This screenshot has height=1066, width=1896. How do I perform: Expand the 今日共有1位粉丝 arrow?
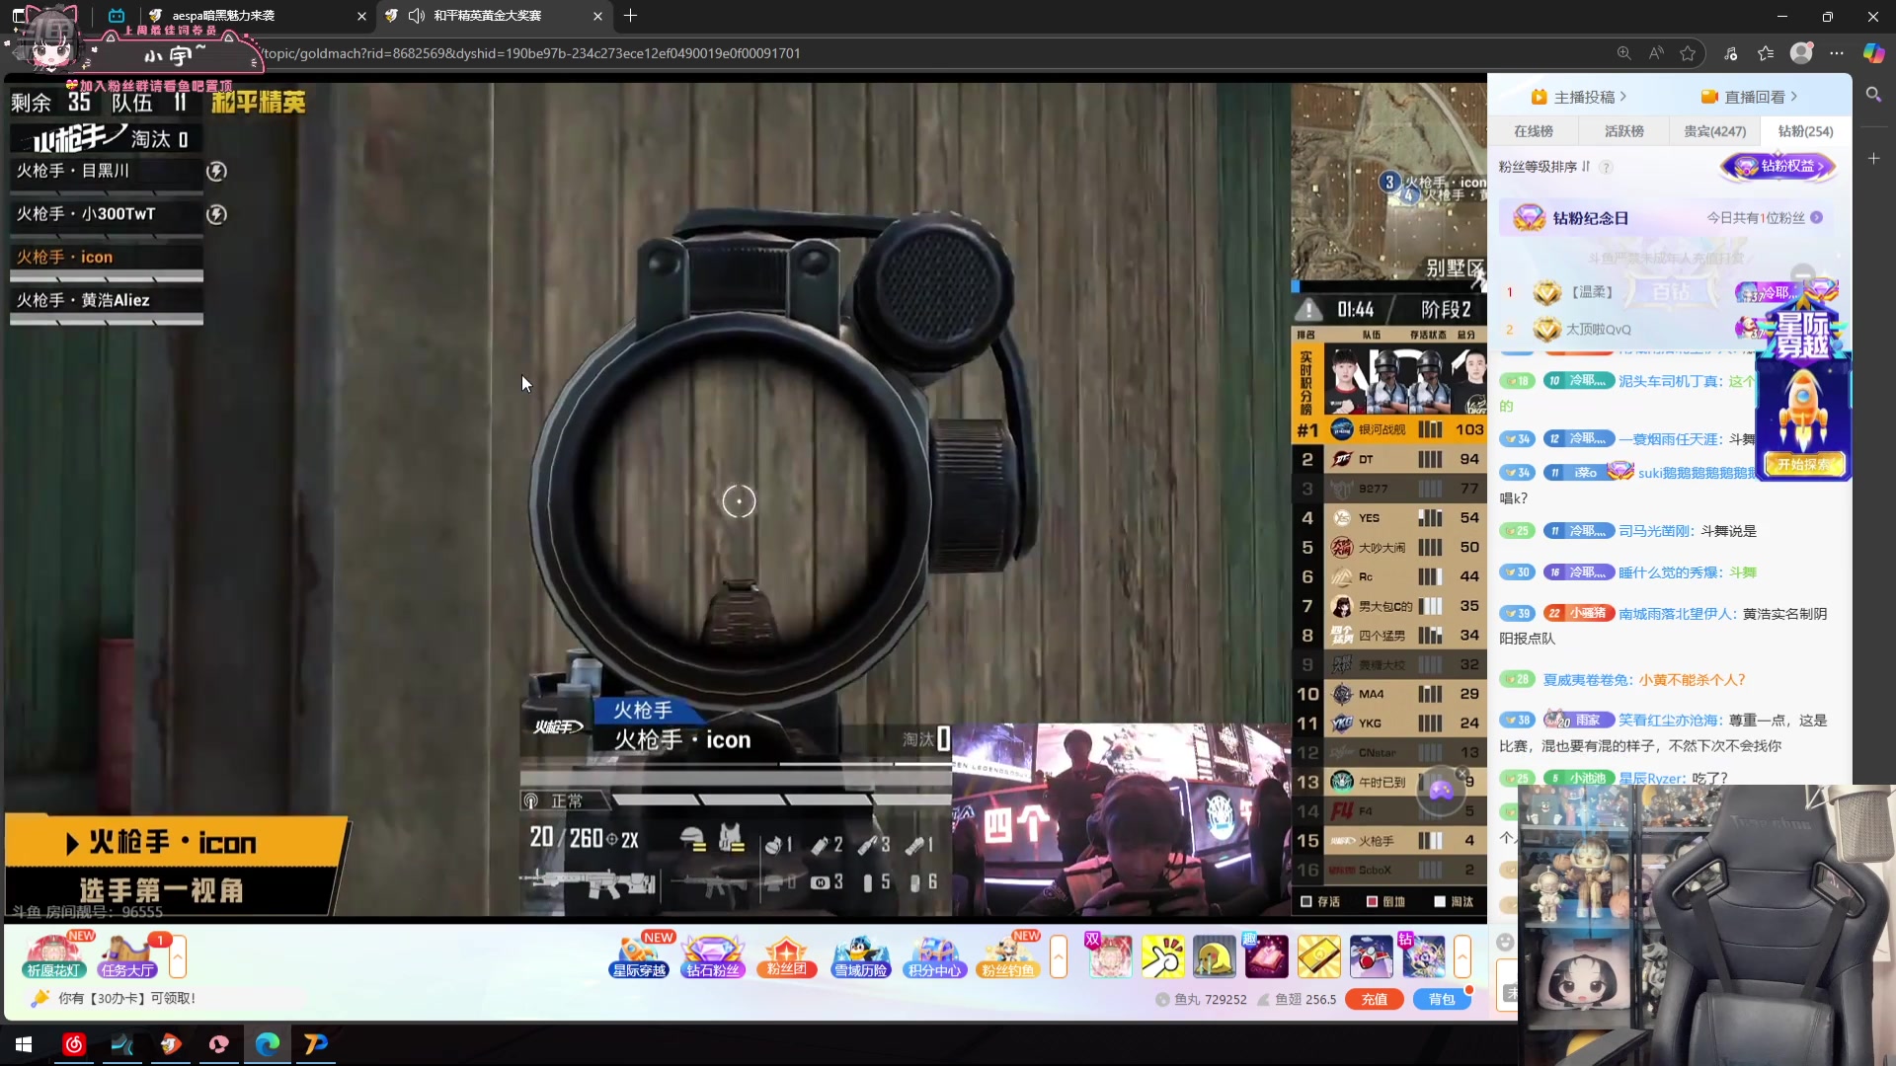pyautogui.click(x=1817, y=218)
